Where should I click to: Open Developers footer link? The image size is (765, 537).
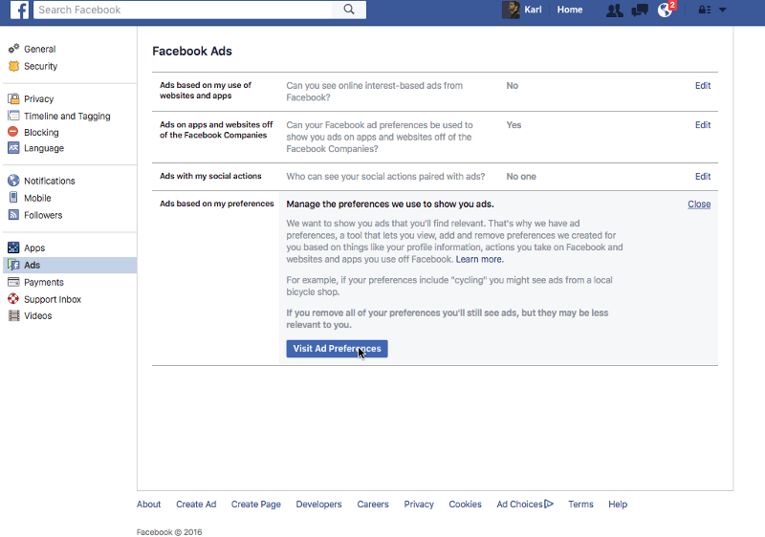(318, 505)
